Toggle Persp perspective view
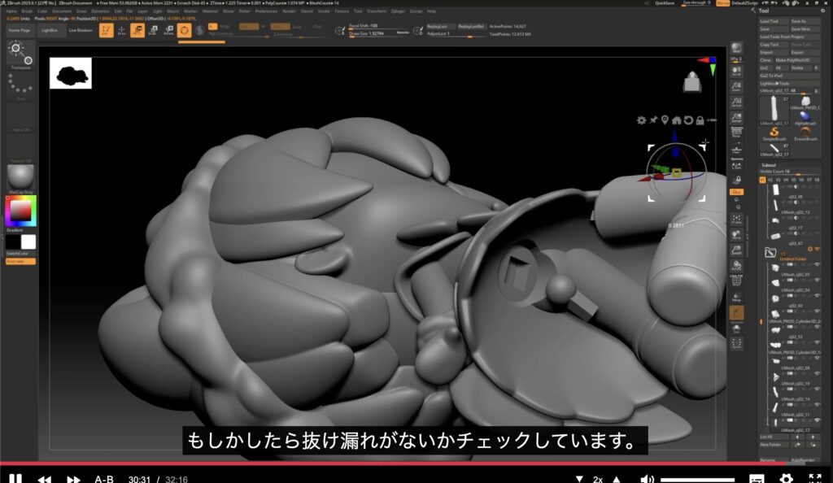The height and width of the screenshot is (483, 833). pos(736,133)
